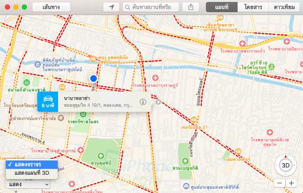This screenshot has height=193, width=303.
Task: Click the hospital icon for โรงพยาบาลจุฬาลงกรณ์
Action: 81,150
